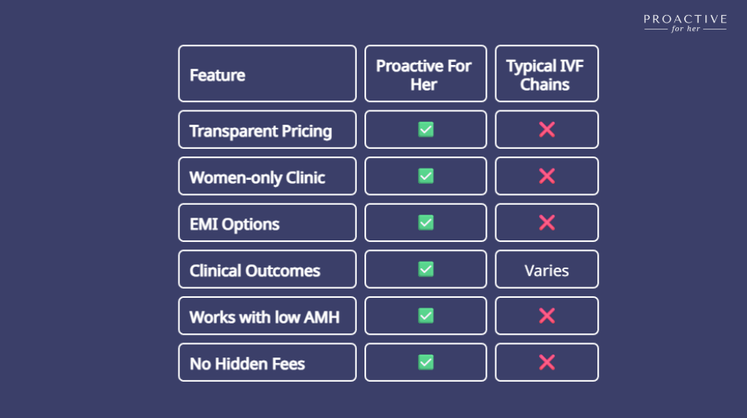747x418 pixels.
Task: Click the EMI Options label
Action: [x=234, y=224]
